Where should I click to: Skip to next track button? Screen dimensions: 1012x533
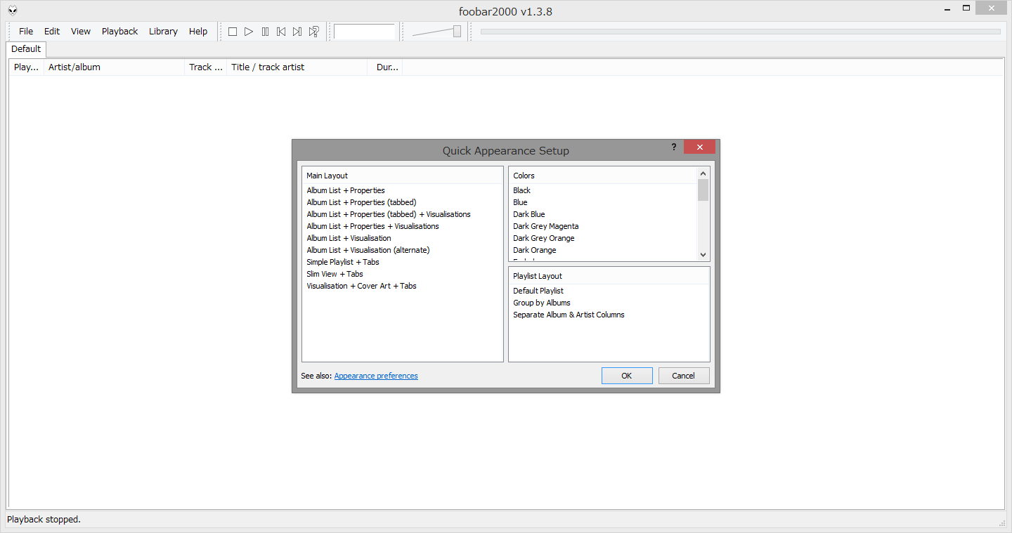297,32
